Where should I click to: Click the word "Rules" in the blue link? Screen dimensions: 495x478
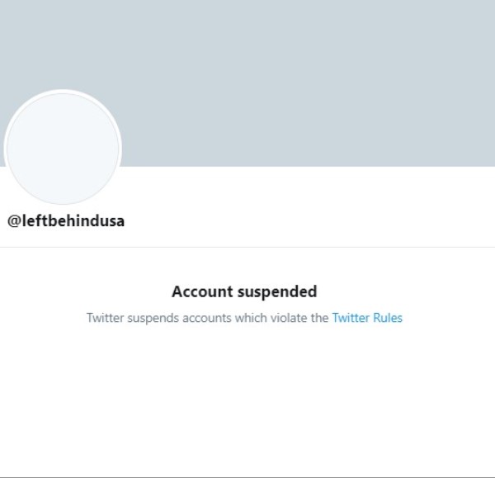[388, 318]
